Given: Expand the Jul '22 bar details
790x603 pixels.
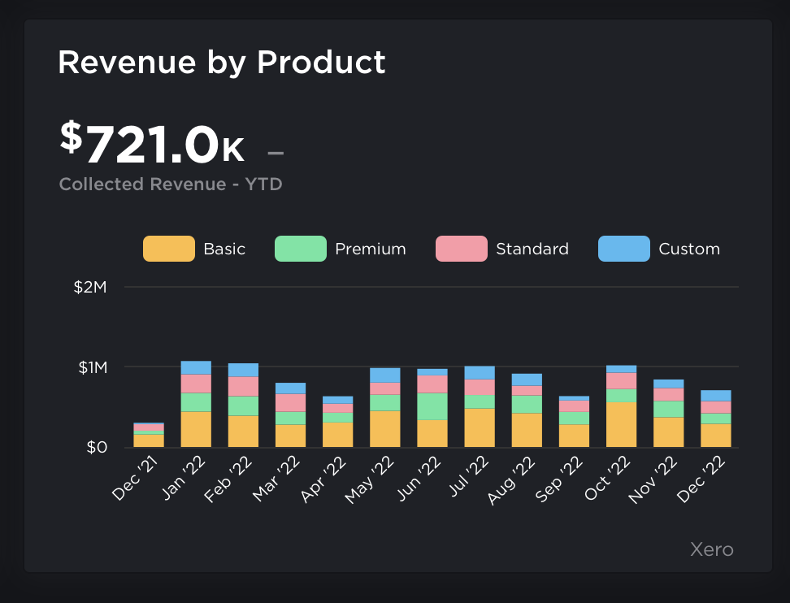Looking at the screenshot, I should point(478,406).
